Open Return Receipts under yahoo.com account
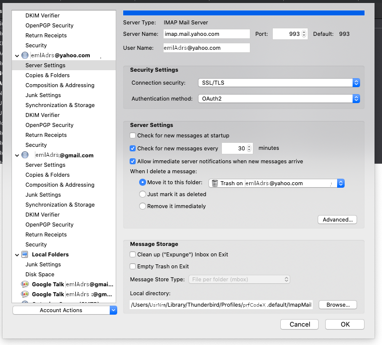Image resolution: width=382 pixels, height=345 pixels. pyautogui.click(x=64, y=135)
